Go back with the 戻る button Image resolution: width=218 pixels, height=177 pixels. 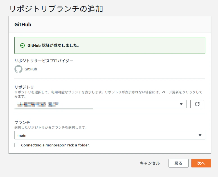pos(178,163)
